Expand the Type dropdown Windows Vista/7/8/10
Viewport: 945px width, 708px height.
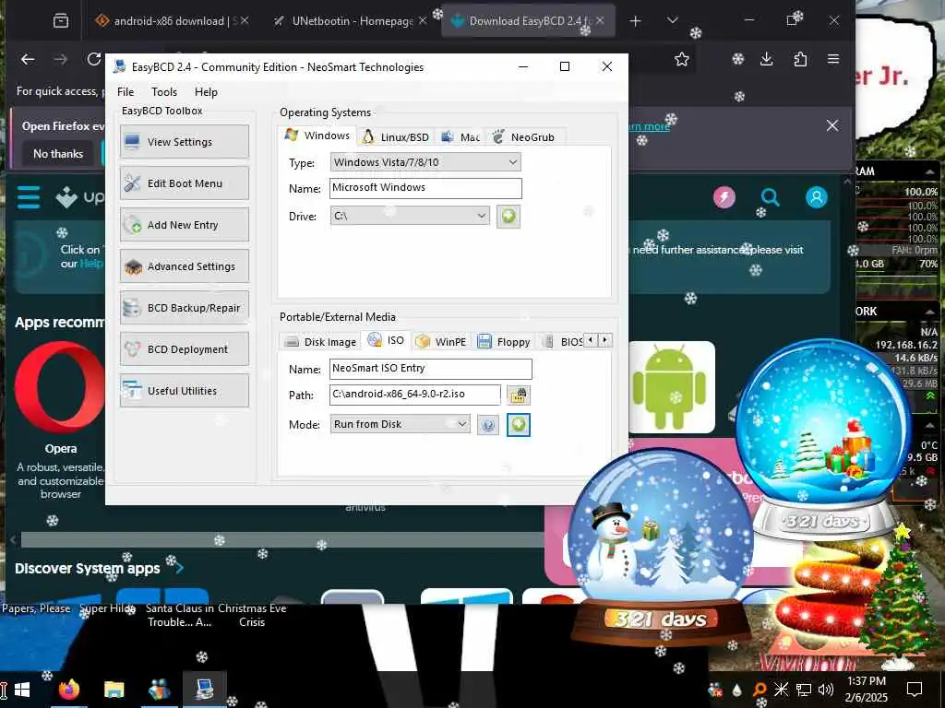click(425, 162)
